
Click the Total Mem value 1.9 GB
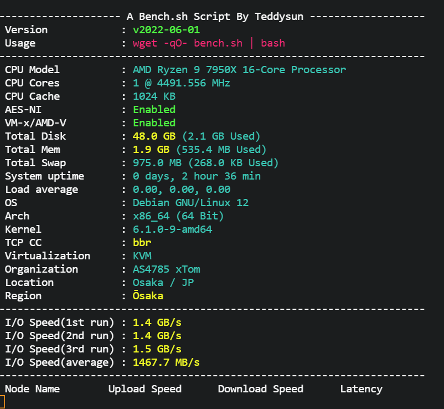point(151,150)
